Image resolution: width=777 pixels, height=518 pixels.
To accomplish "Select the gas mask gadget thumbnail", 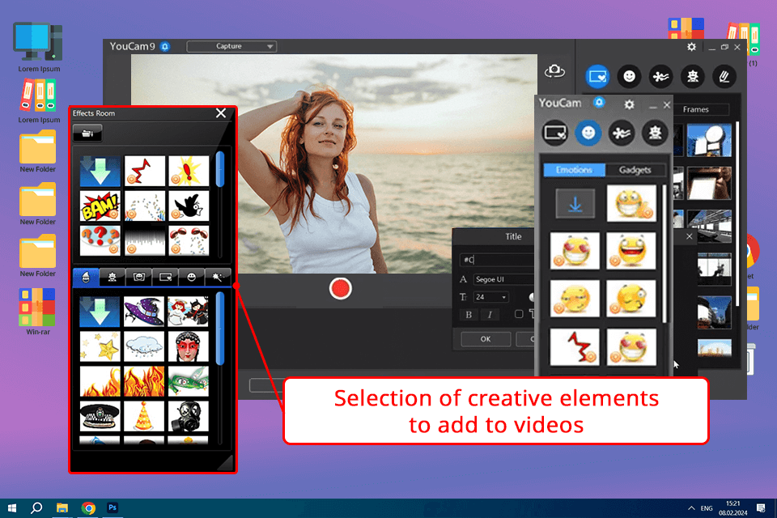I will [x=188, y=416].
